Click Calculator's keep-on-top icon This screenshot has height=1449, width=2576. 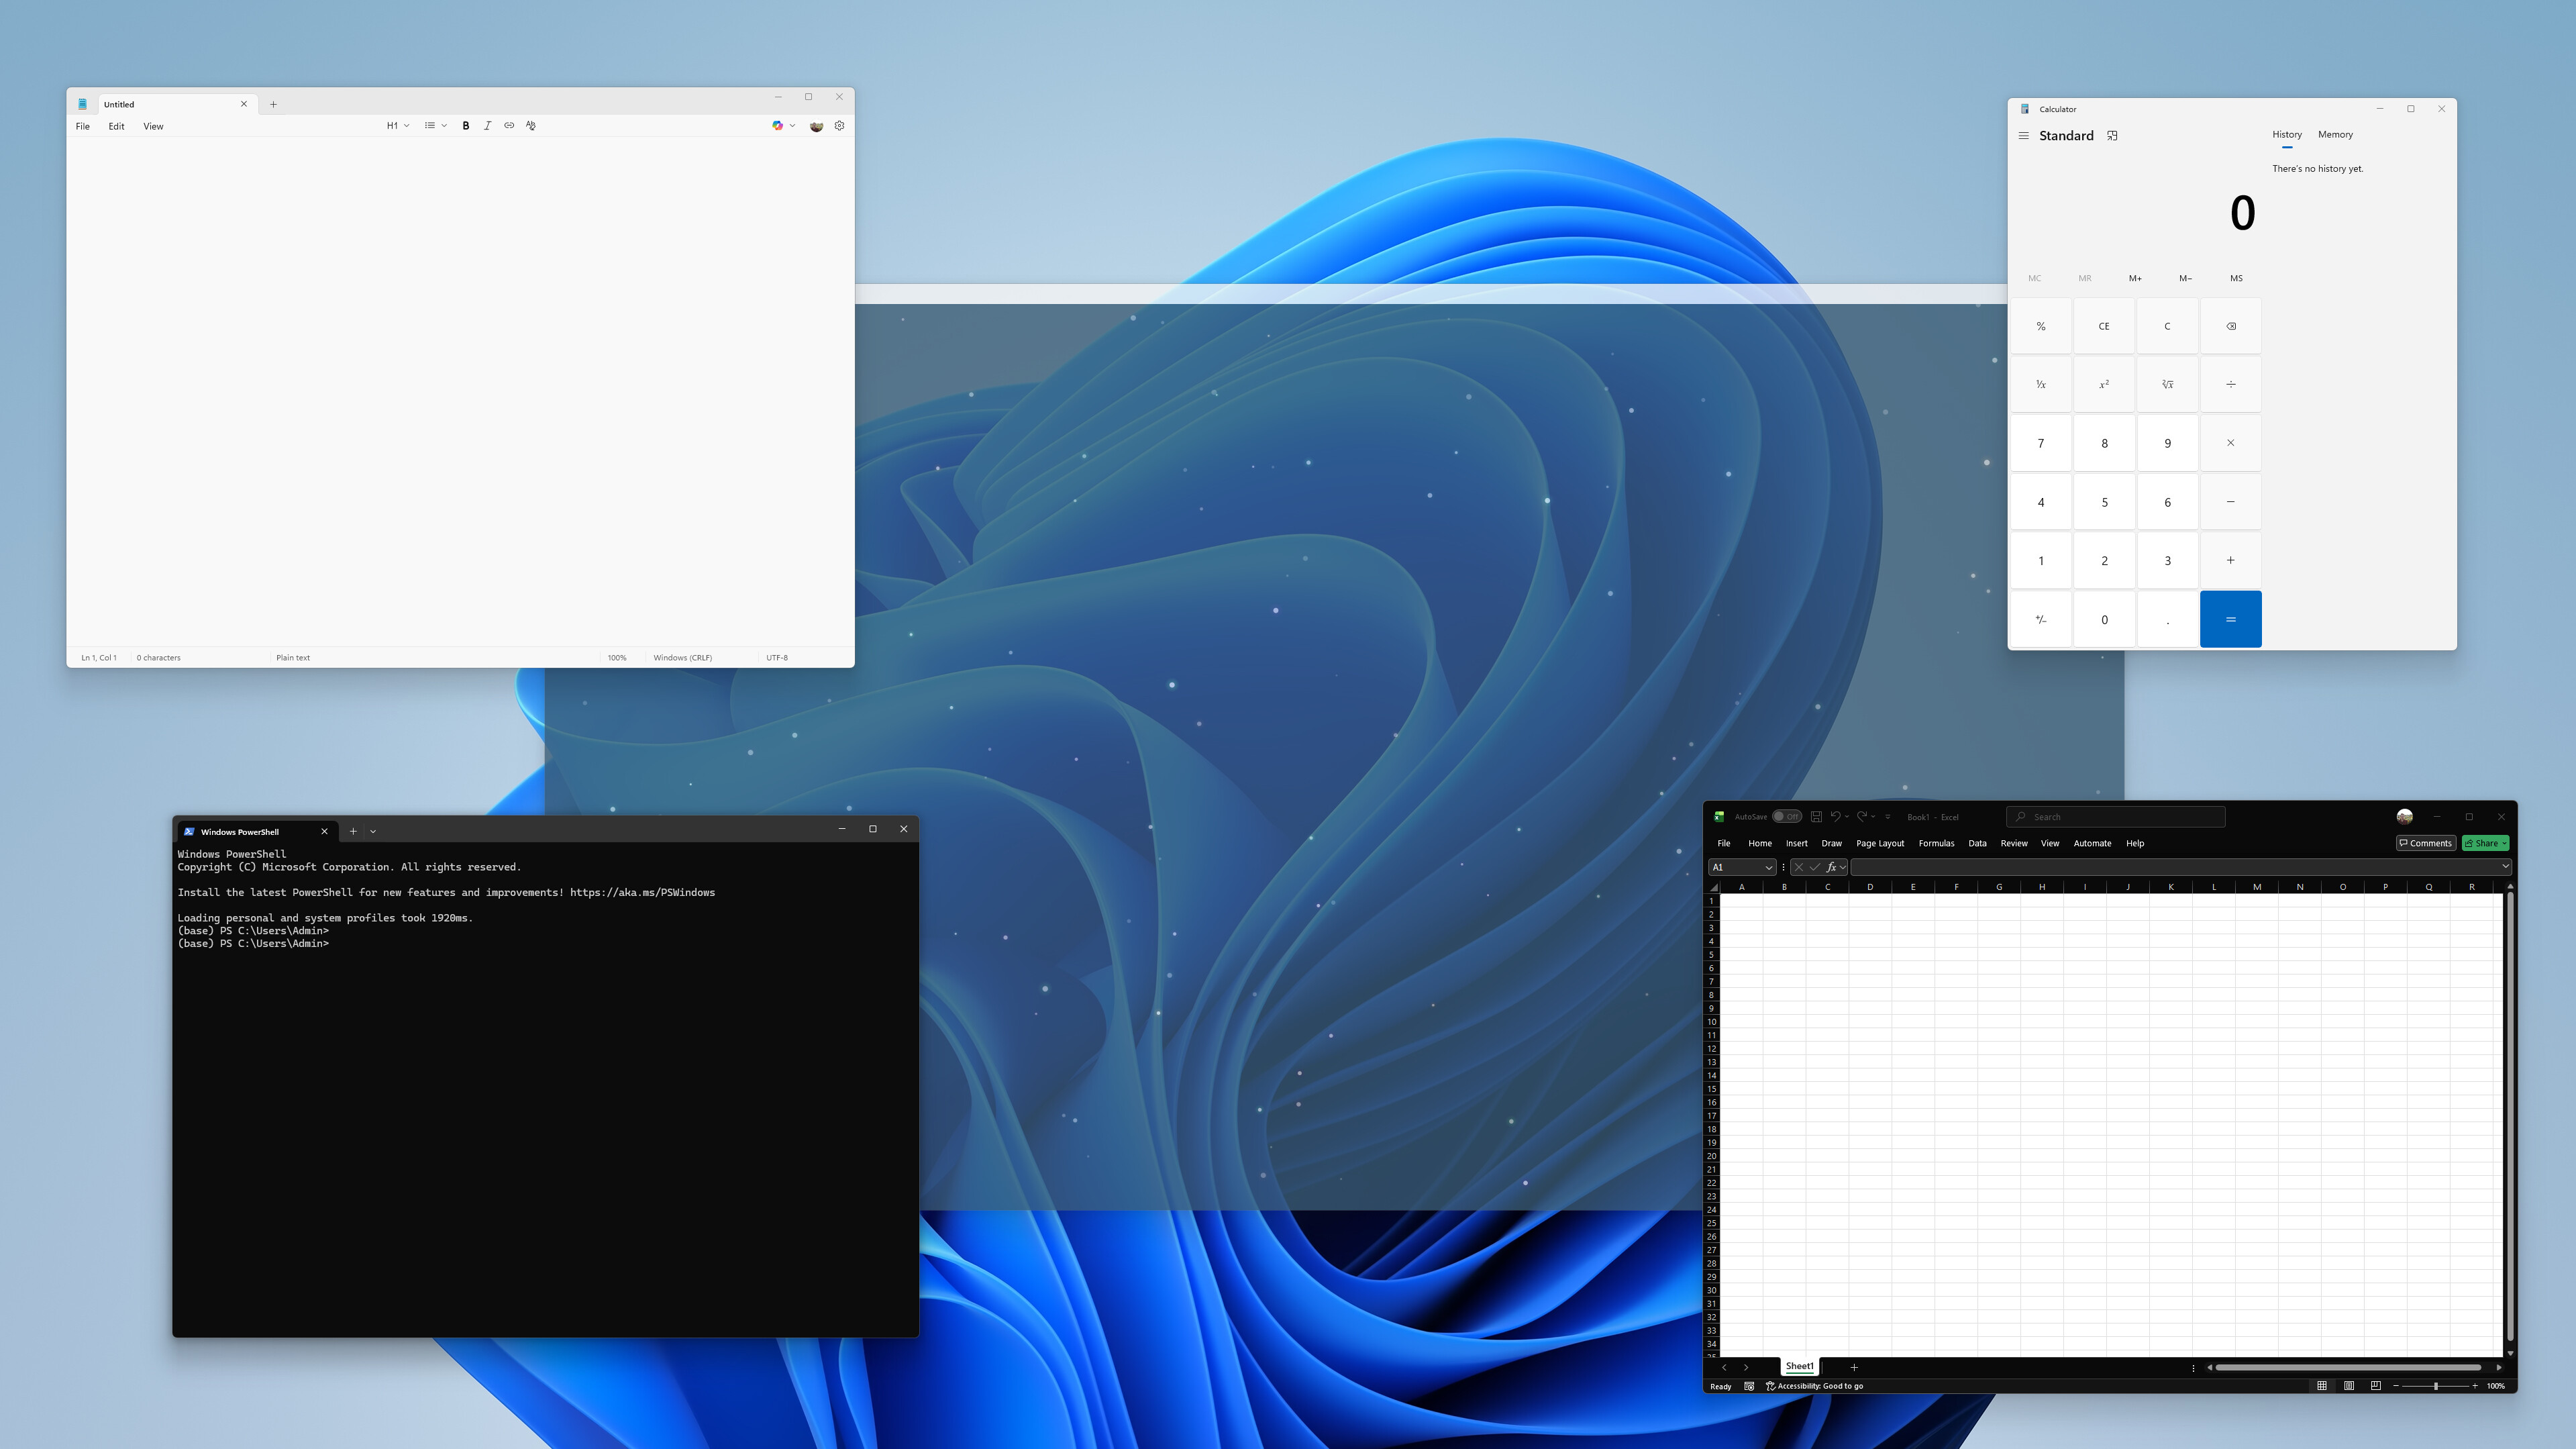click(x=2112, y=135)
